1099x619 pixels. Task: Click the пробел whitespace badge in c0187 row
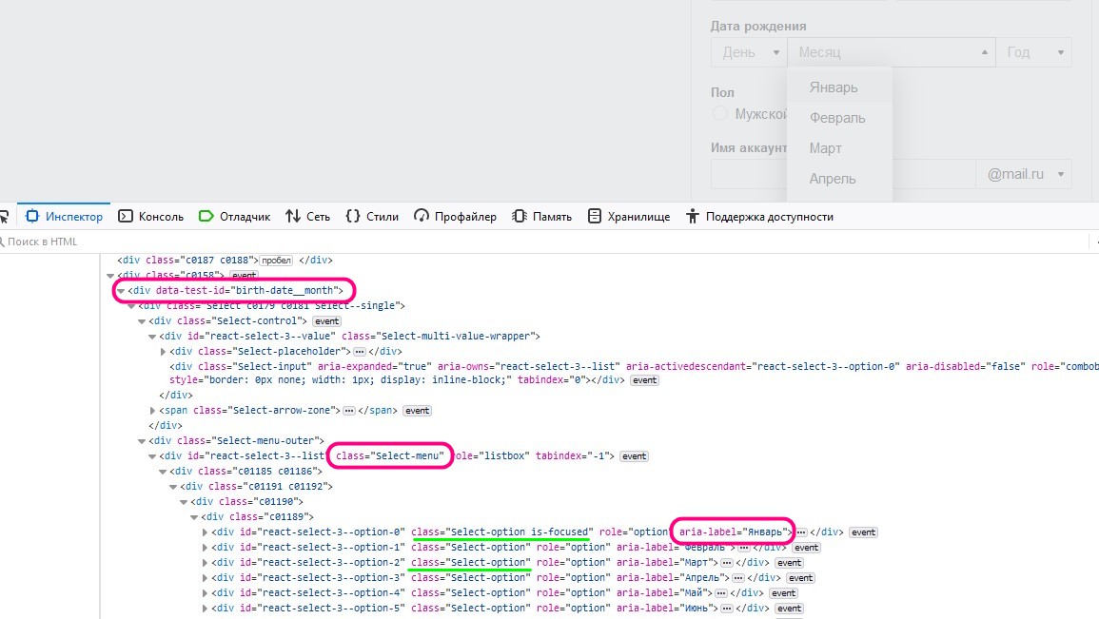pos(277,261)
